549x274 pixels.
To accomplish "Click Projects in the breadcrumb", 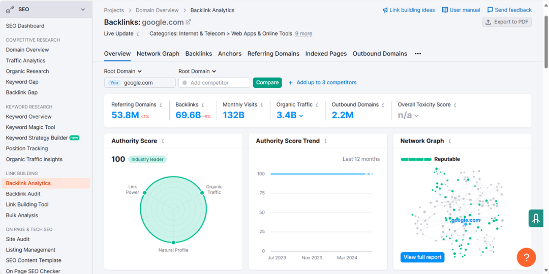I will tap(114, 11).
